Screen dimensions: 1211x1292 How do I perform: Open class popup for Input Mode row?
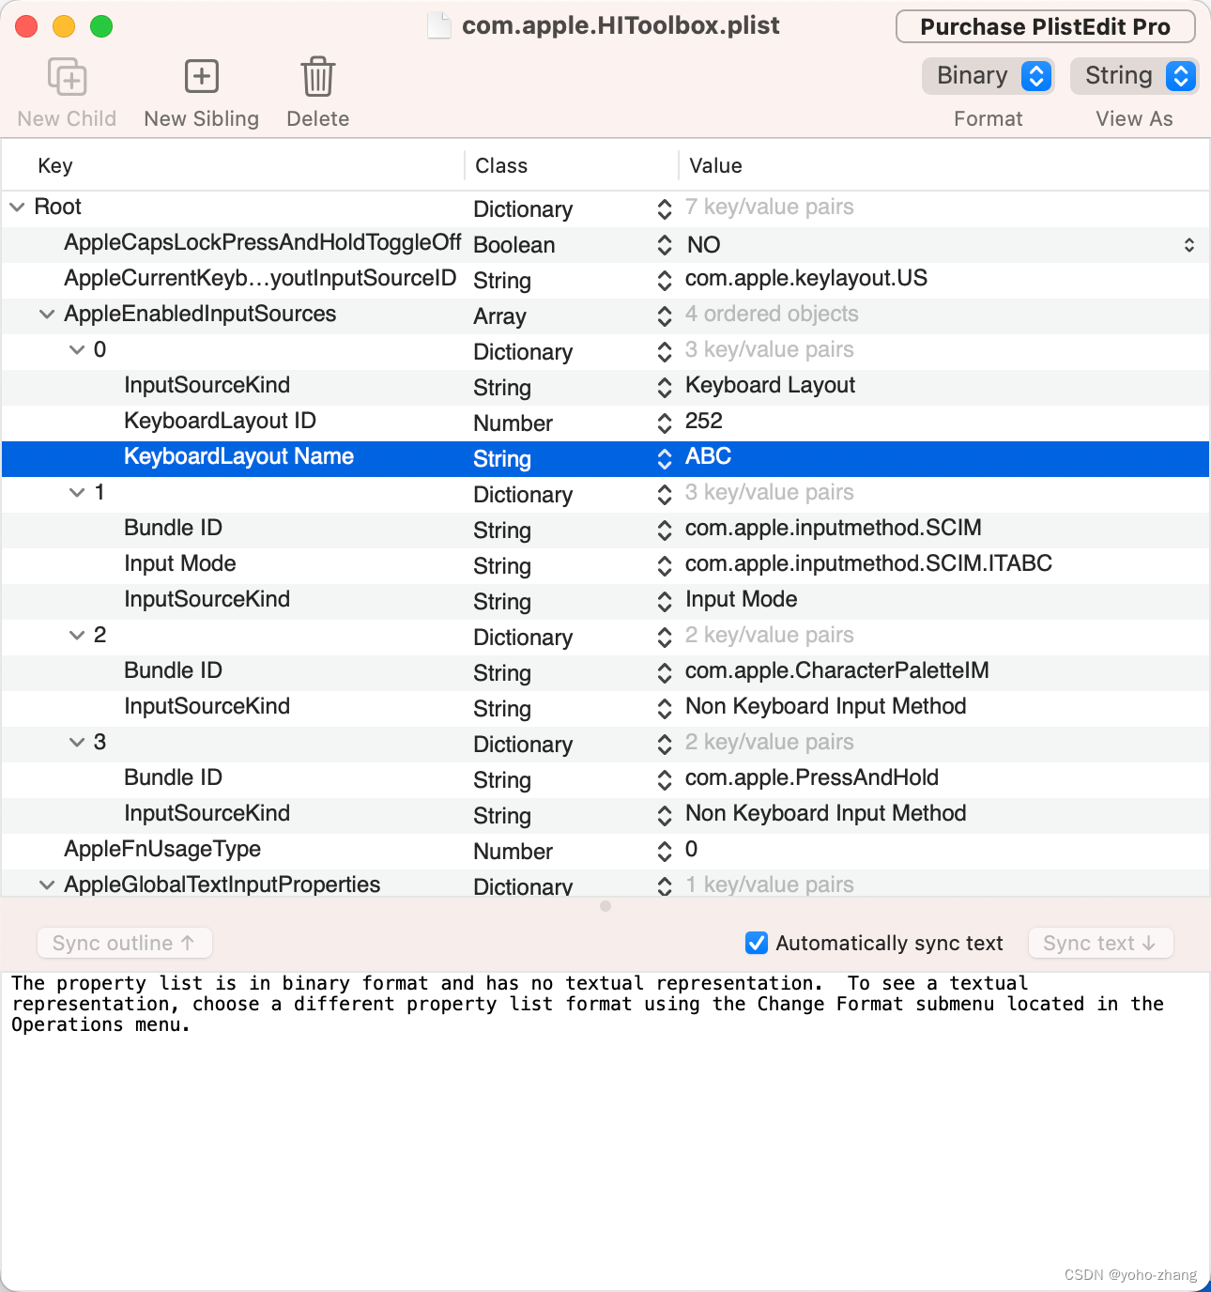(665, 565)
